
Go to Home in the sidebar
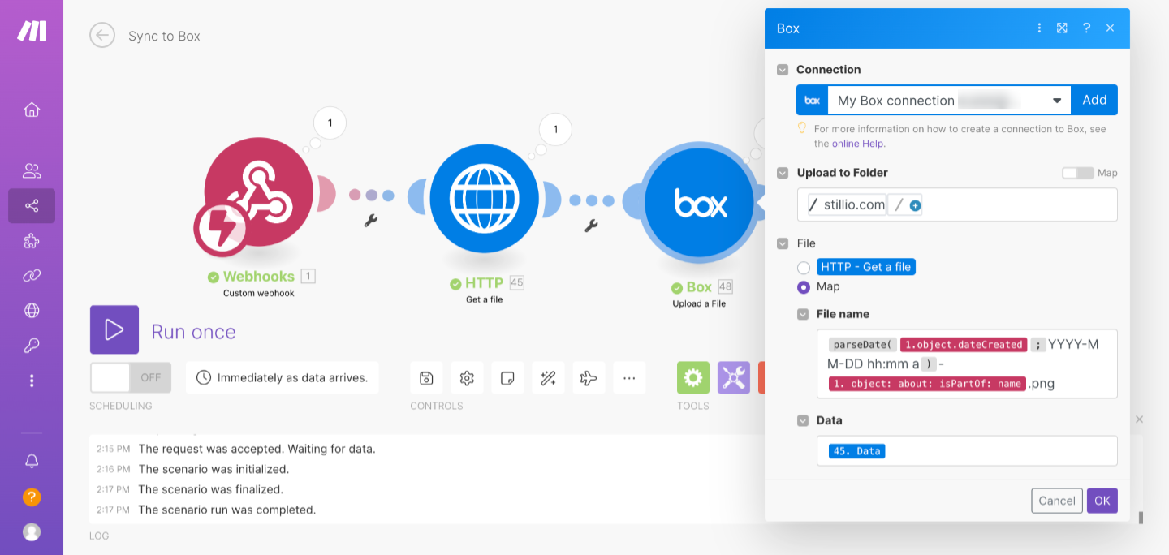click(x=32, y=110)
